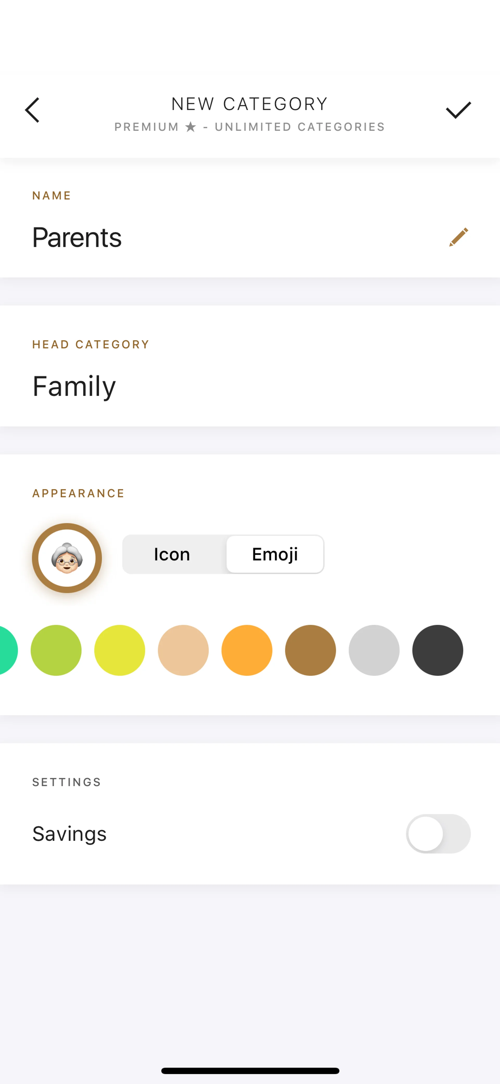The image size is (500, 1084).
Task: Tap Premium unlimited categories subtitle
Action: point(250,127)
